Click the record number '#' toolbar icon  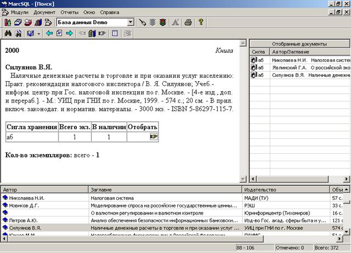tap(59, 33)
